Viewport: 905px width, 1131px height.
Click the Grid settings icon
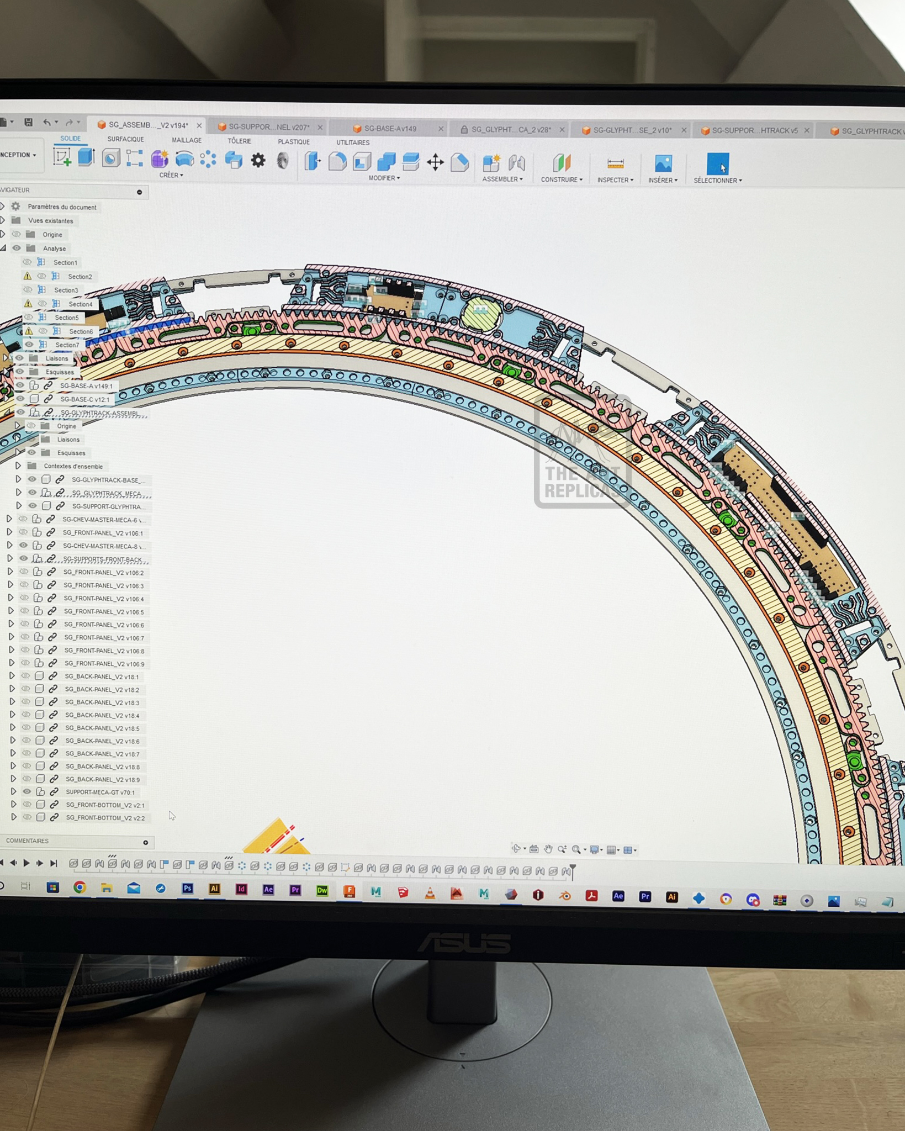click(611, 850)
